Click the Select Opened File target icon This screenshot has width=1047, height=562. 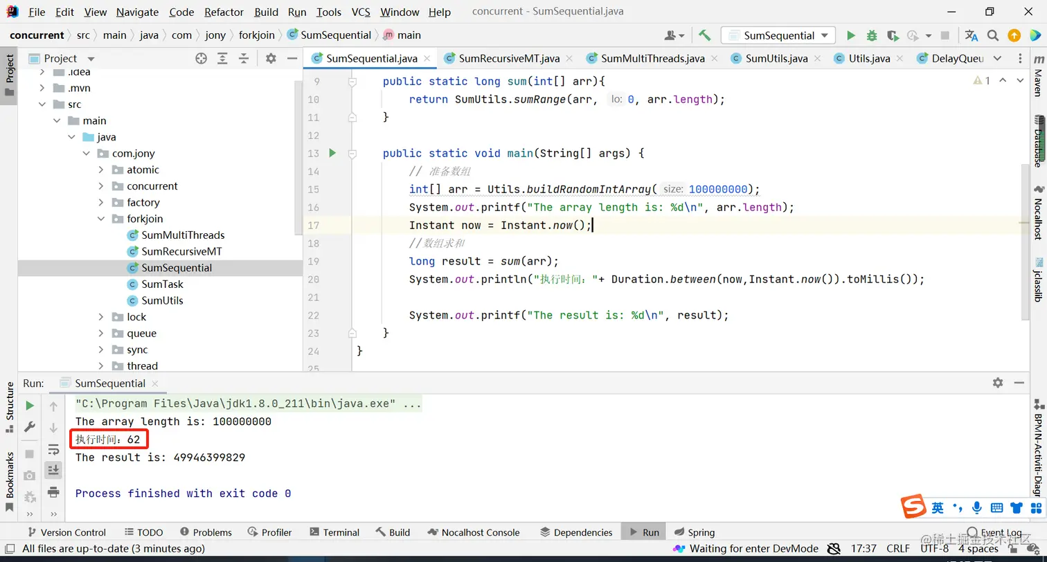click(202, 59)
